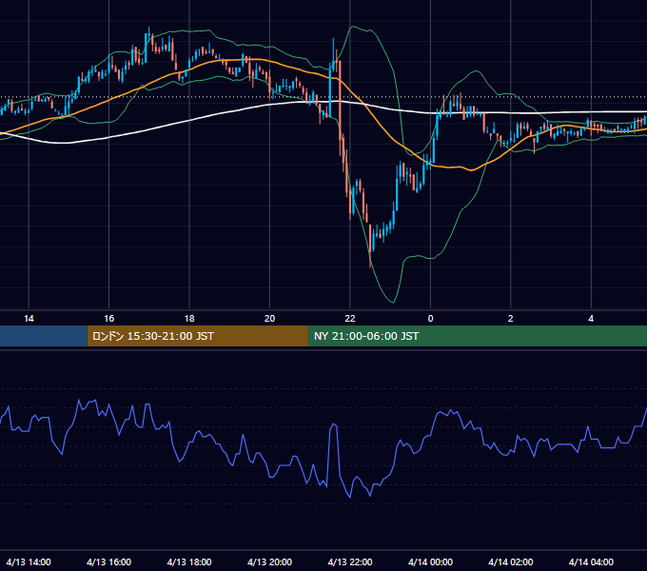Click the 14 hour label on the price chart
The image size is (647, 571).
pyautogui.click(x=29, y=319)
